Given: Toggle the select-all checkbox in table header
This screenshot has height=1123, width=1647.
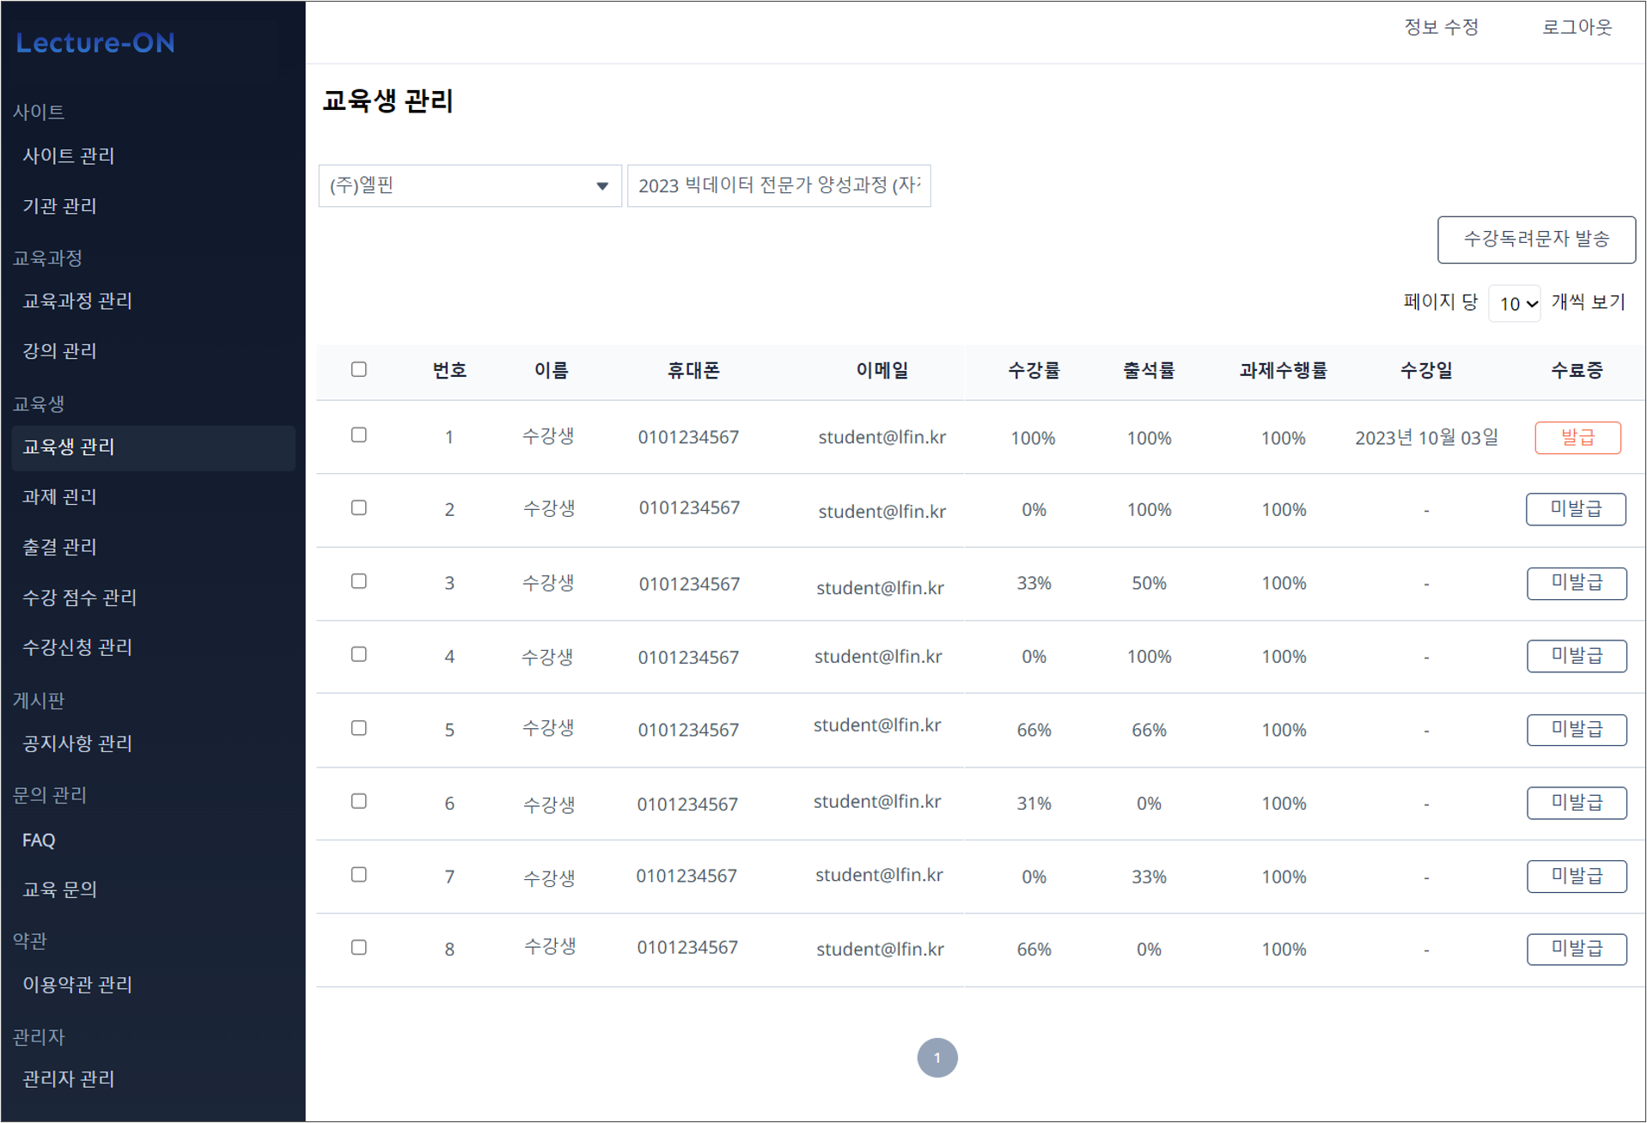Looking at the screenshot, I should (359, 369).
